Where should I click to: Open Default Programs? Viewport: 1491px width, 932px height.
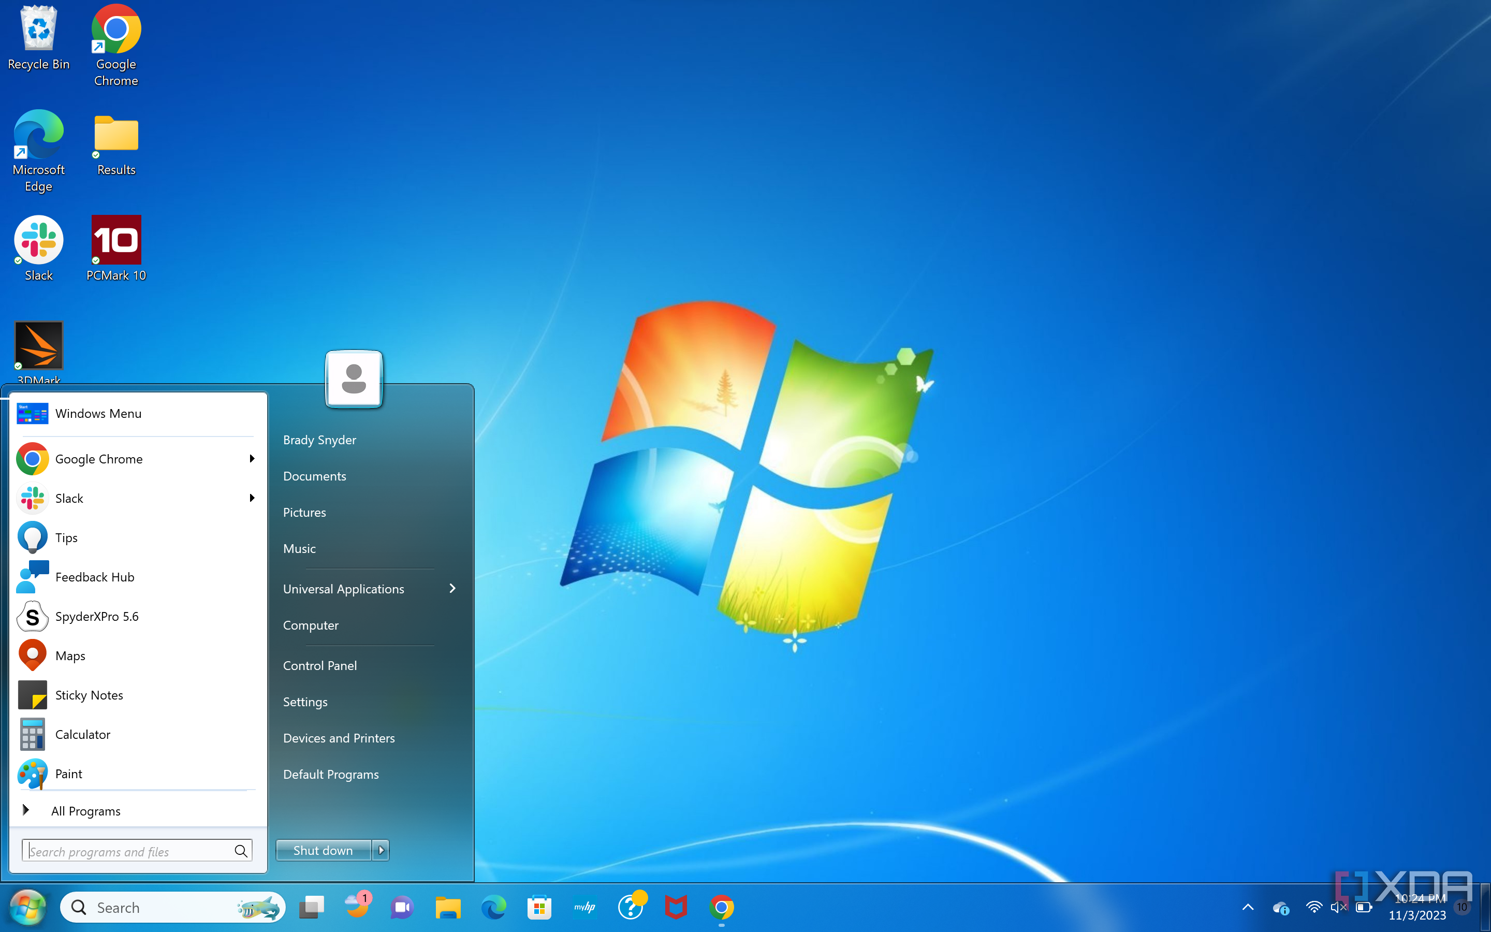(331, 775)
